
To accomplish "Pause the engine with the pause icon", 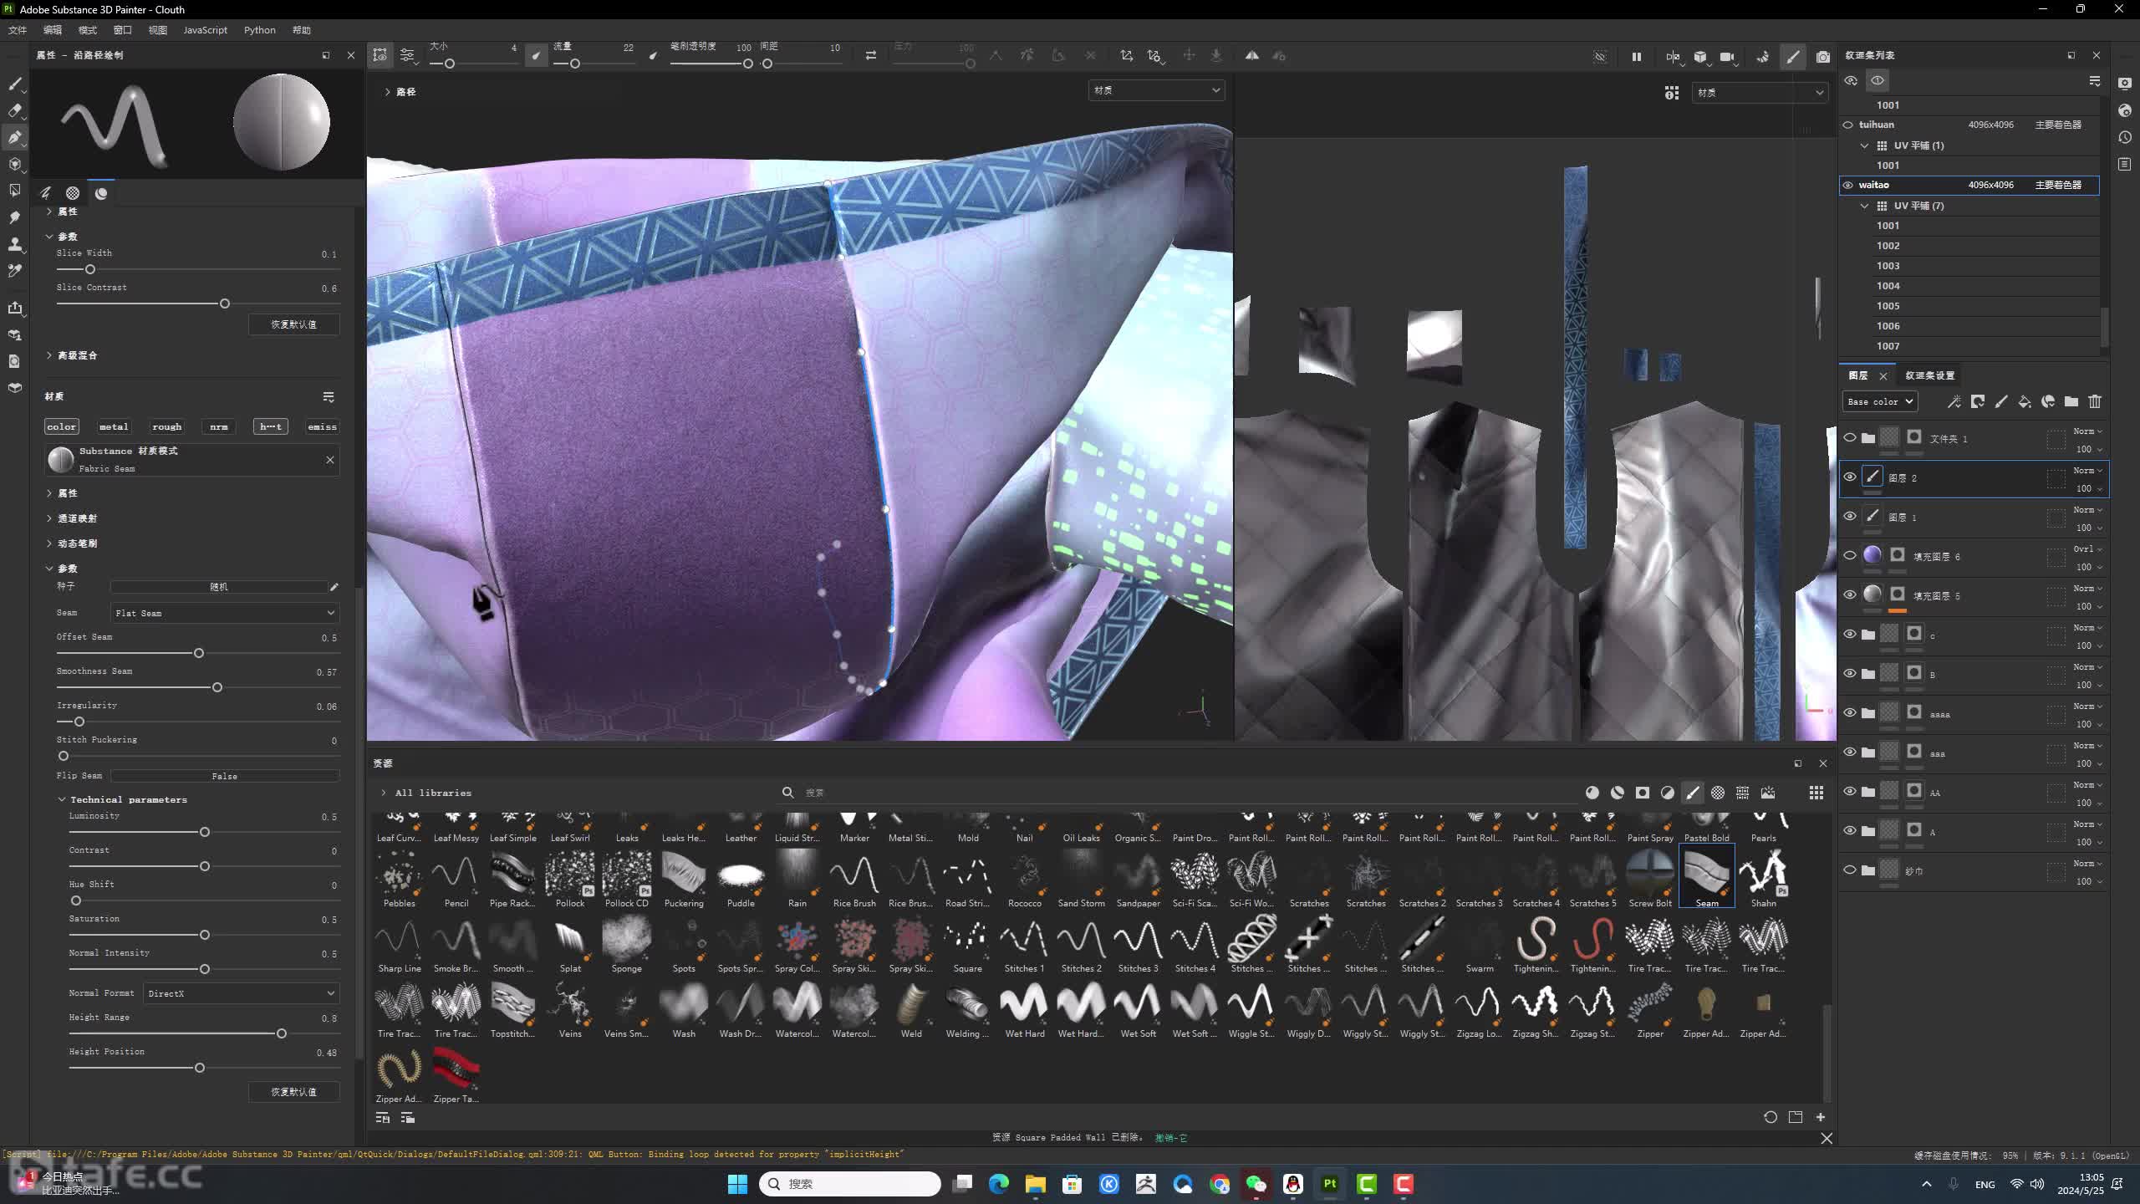I will (x=1636, y=56).
